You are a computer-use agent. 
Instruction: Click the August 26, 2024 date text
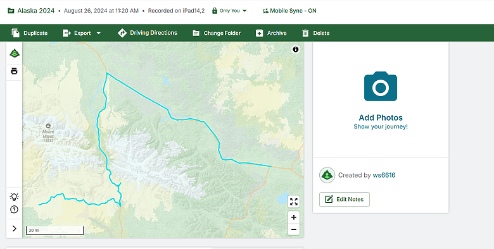coord(101,11)
